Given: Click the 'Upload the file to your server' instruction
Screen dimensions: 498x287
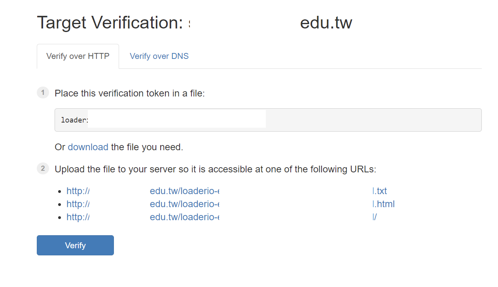Looking at the screenshot, I should click(x=215, y=169).
